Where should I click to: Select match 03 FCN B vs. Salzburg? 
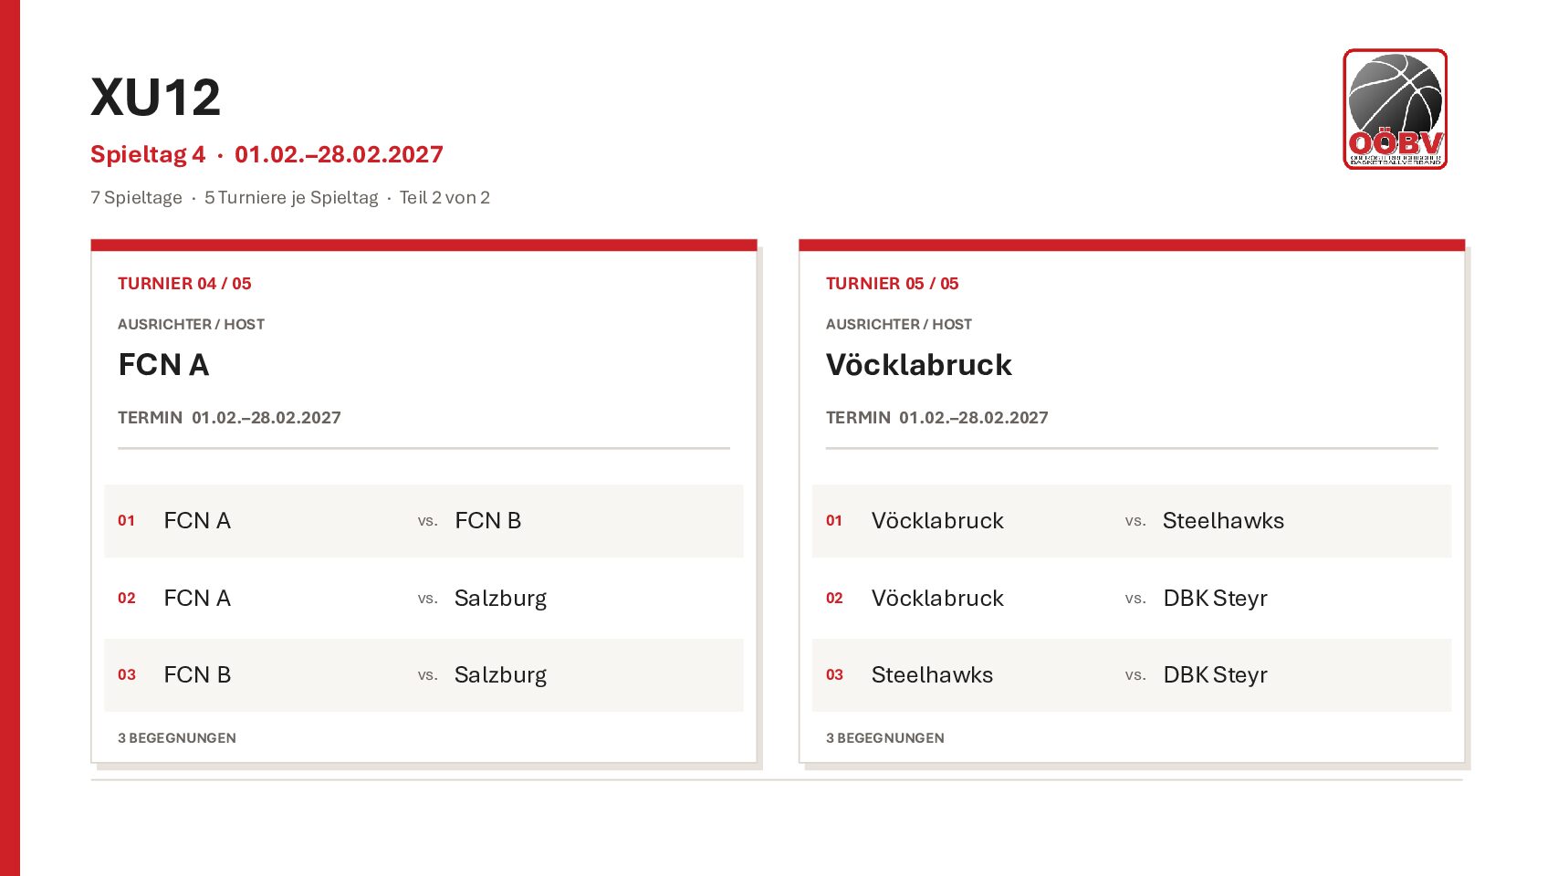click(x=423, y=675)
